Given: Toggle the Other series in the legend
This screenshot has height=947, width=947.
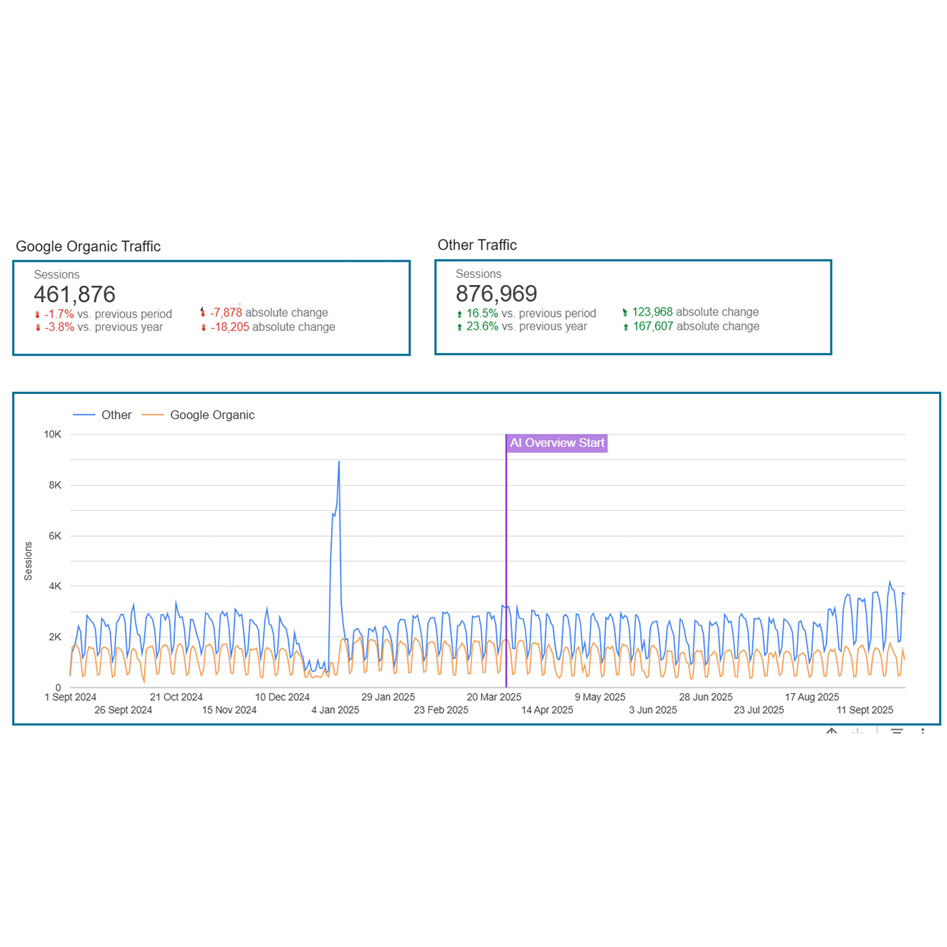Looking at the screenshot, I should tap(116, 415).
